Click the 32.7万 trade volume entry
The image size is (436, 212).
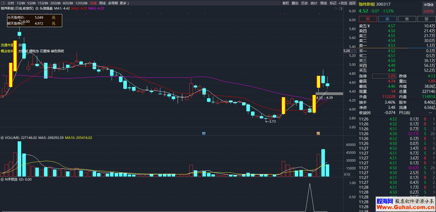[x=413, y=134]
